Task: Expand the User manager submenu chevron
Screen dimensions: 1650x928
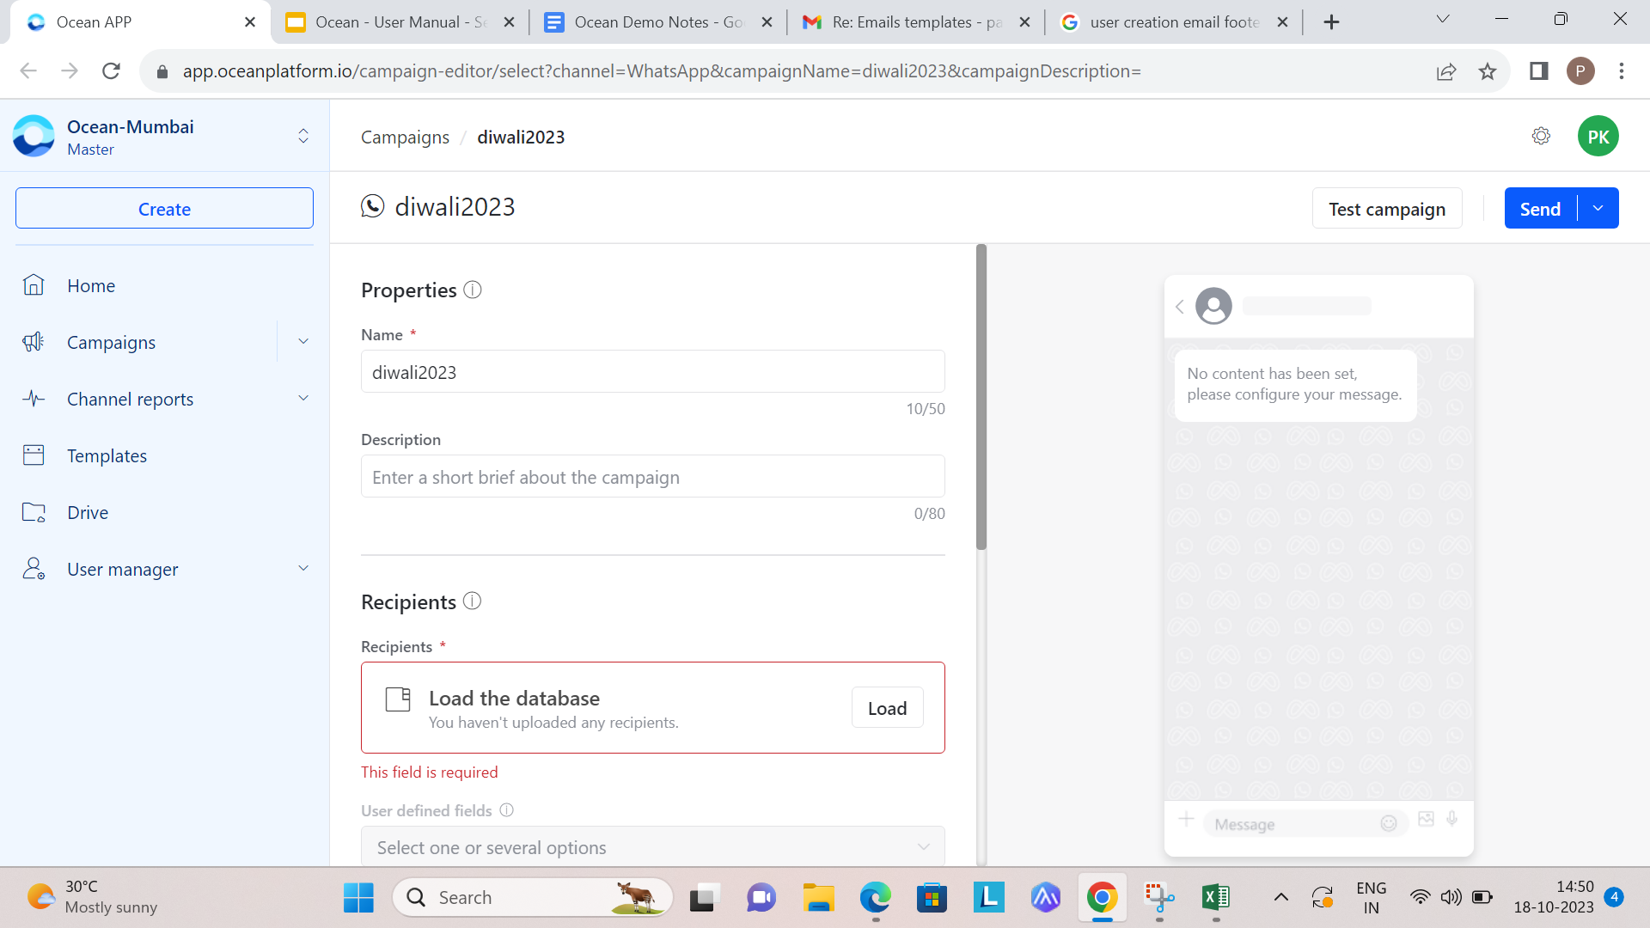Action: coord(303,568)
